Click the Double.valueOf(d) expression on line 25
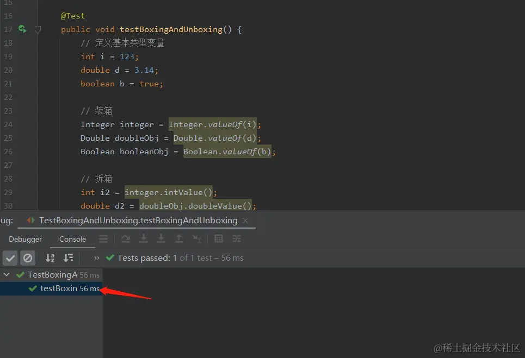This screenshot has height=358, width=525. (215, 138)
